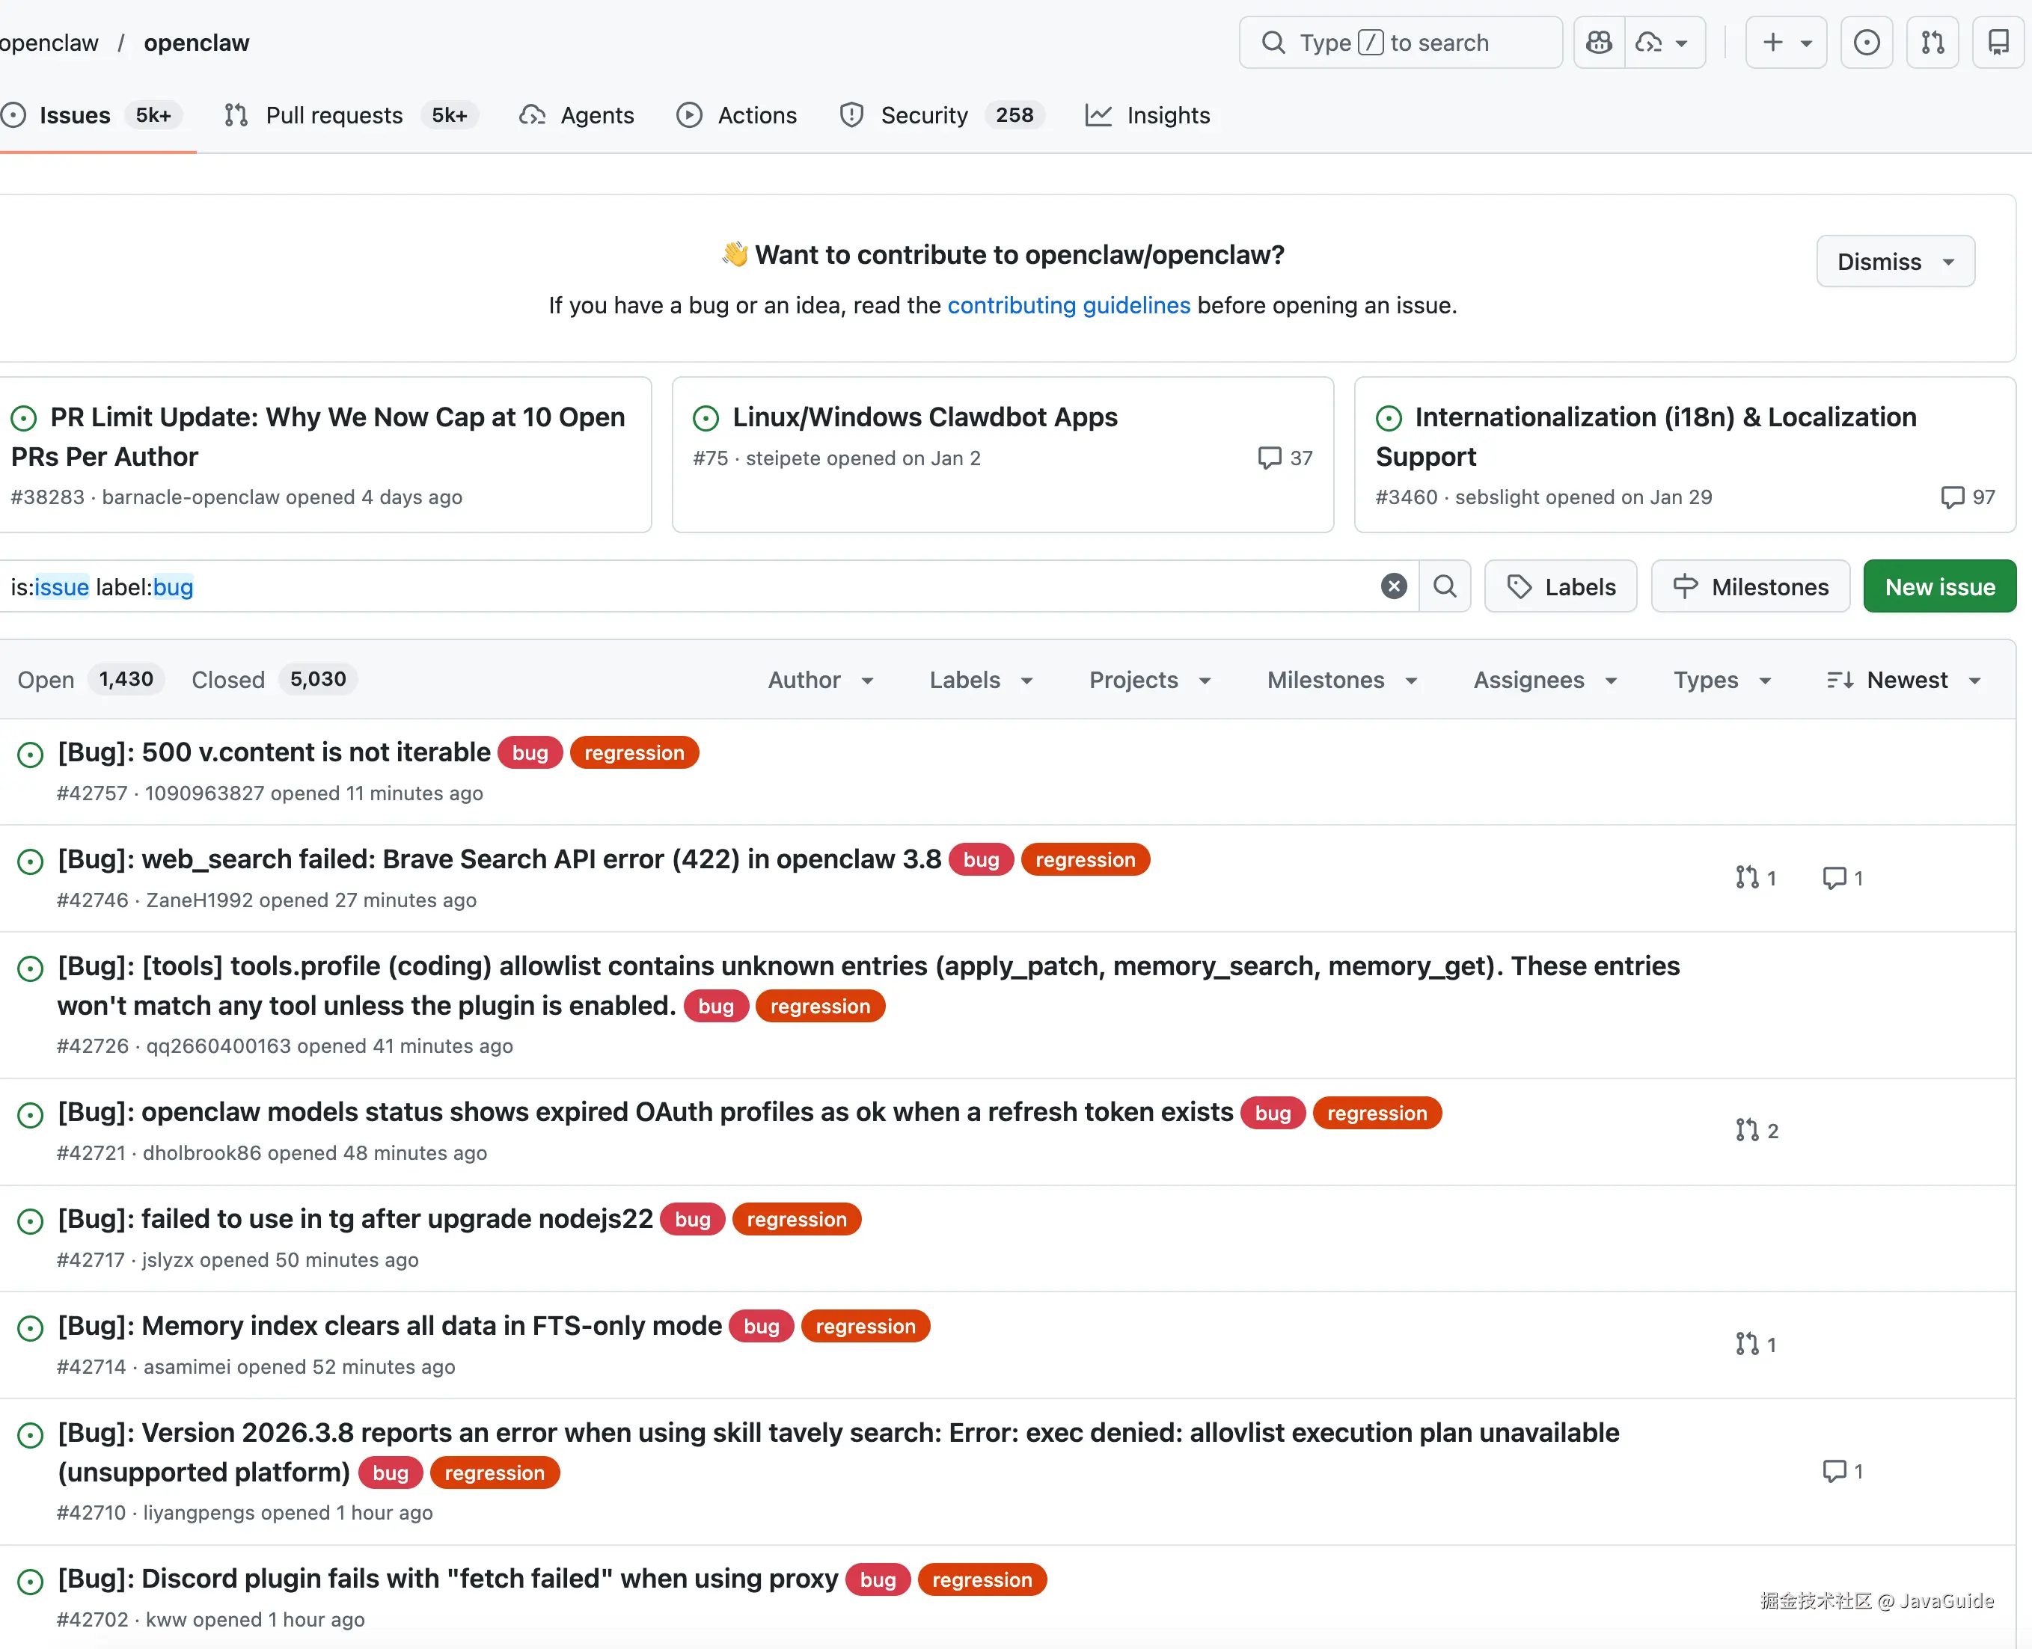Open Copilot chat icon in header

click(1600, 43)
